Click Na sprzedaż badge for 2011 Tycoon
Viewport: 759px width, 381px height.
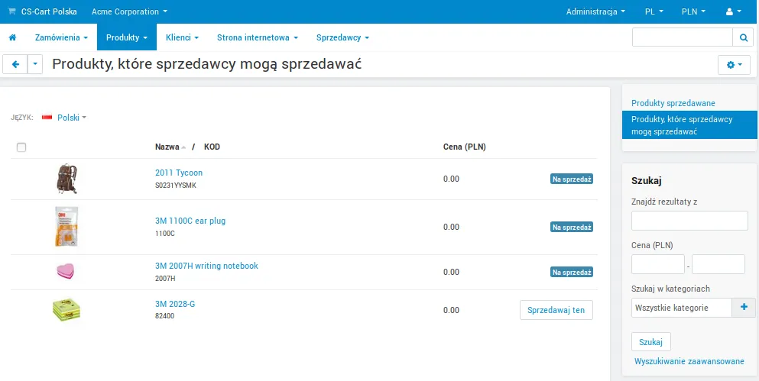(572, 179)
